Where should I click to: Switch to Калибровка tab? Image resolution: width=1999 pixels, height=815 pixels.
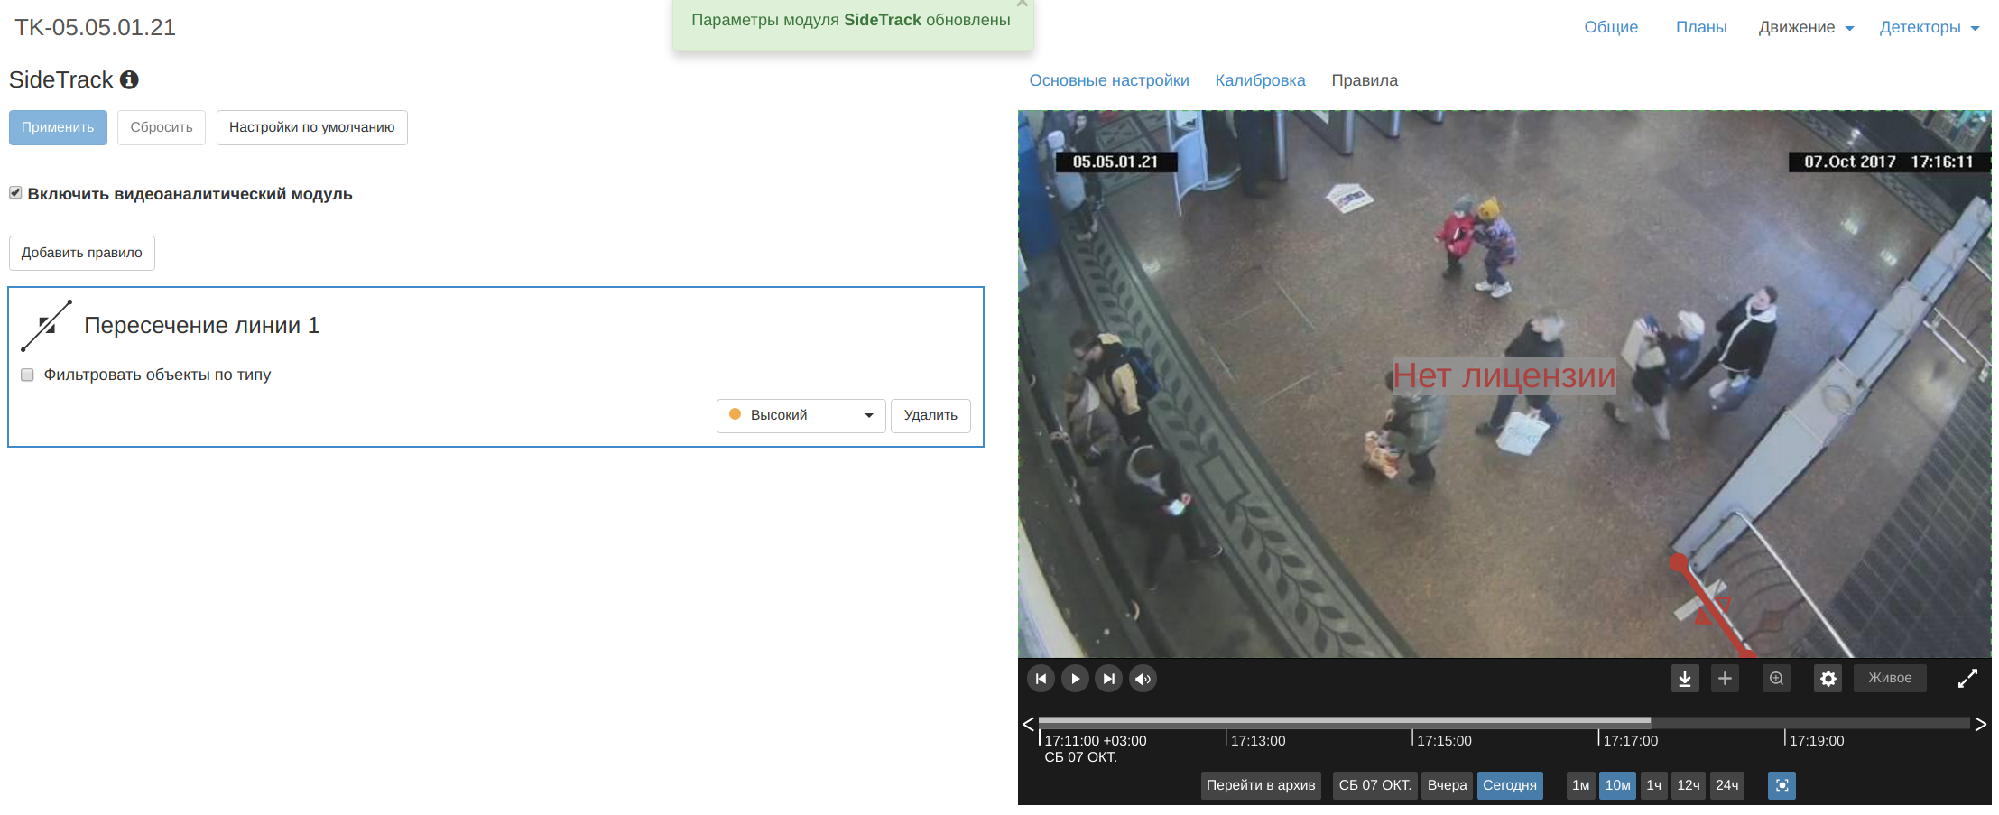(x=1260, y=80)
